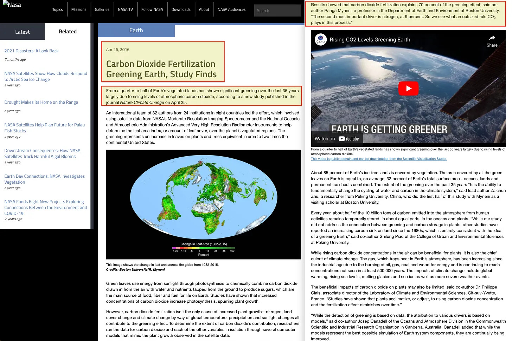This screenshot has width=512, height=341.
Task: Open NASA Satellites Show How Clouds Respond link
Action: pyautogui.click(x=46, y=77)
